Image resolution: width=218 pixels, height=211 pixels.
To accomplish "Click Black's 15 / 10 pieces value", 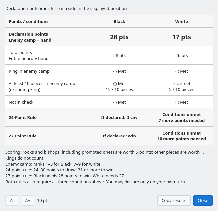I will pos(119,90).
